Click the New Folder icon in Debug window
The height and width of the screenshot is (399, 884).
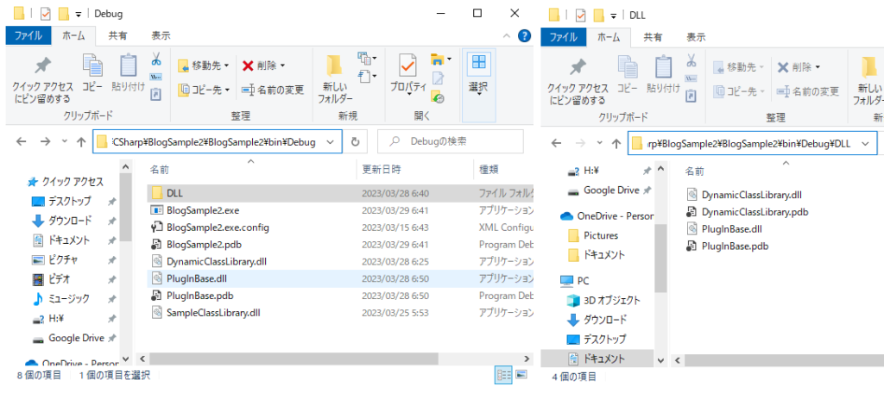click(x=335, y=66)
